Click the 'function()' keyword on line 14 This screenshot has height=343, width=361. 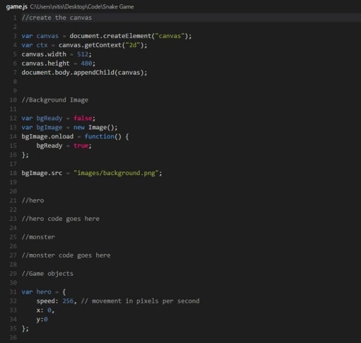tap(103, 137)
